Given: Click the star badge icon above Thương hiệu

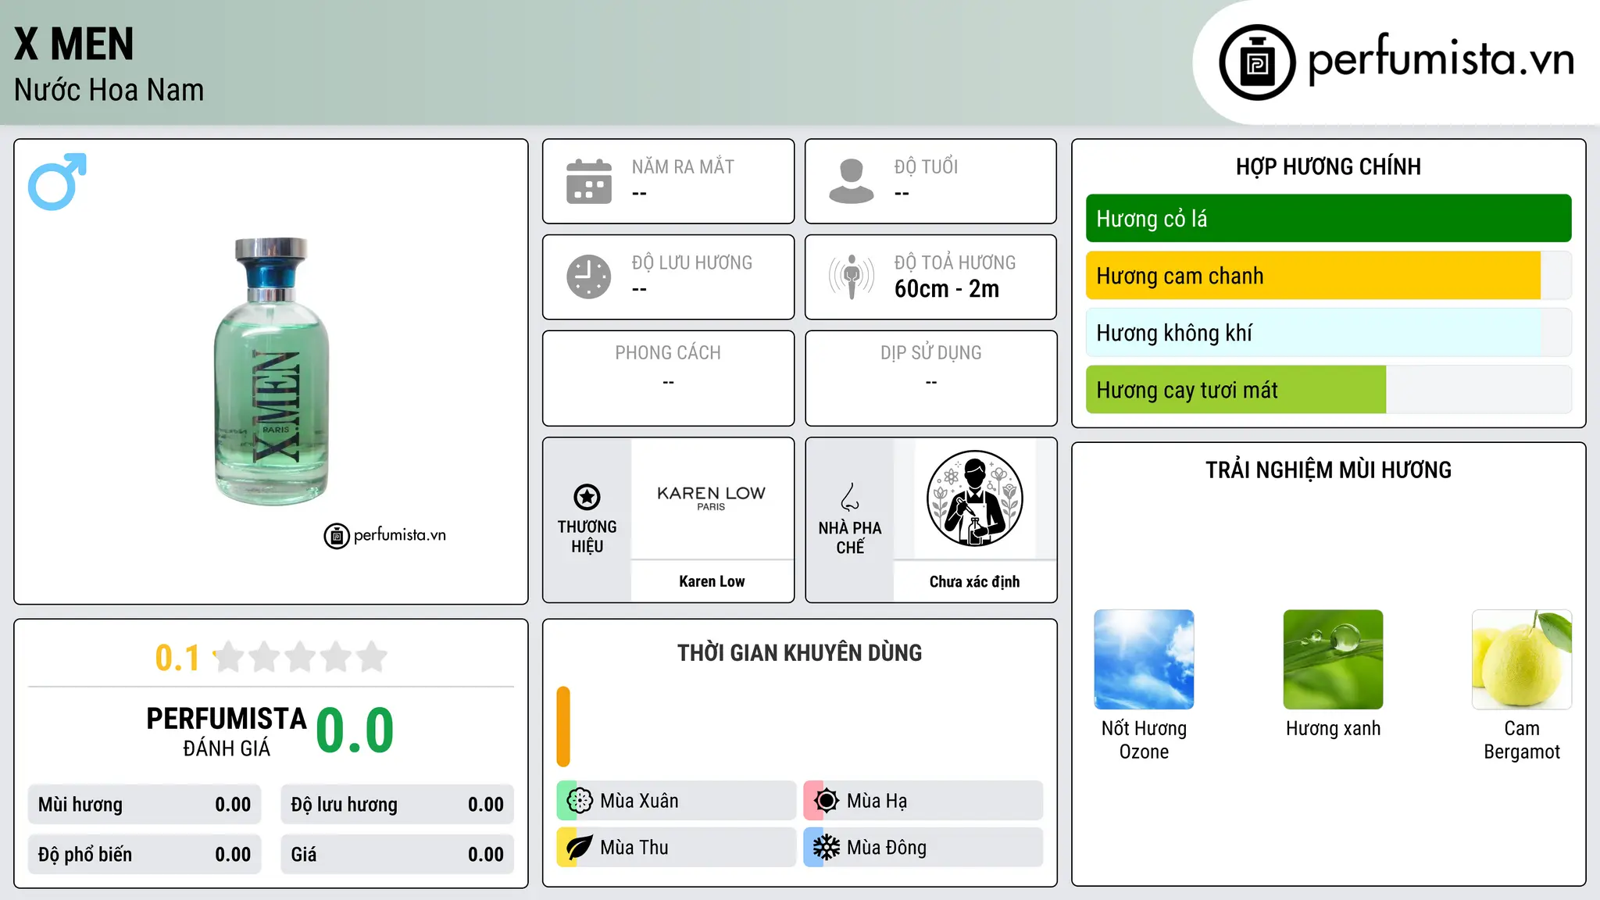Looking at the screenshot, I should [x=587, y=497].
